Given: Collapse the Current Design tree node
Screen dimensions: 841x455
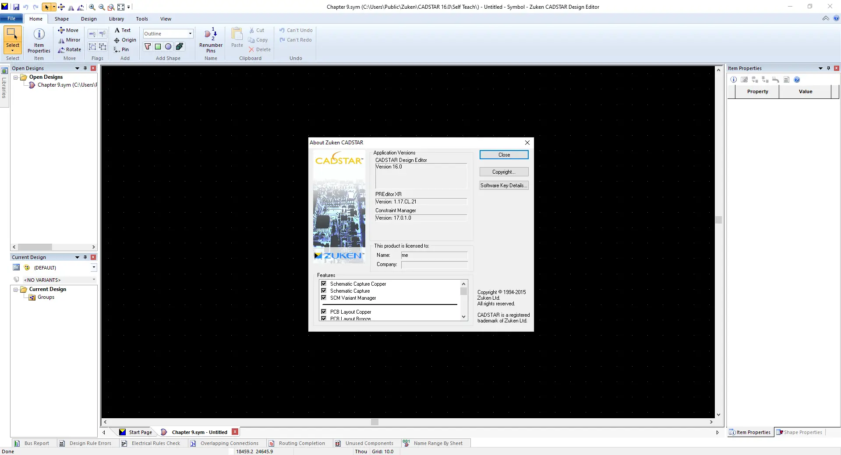Looking at the screenshot, I should coord(16,290).
